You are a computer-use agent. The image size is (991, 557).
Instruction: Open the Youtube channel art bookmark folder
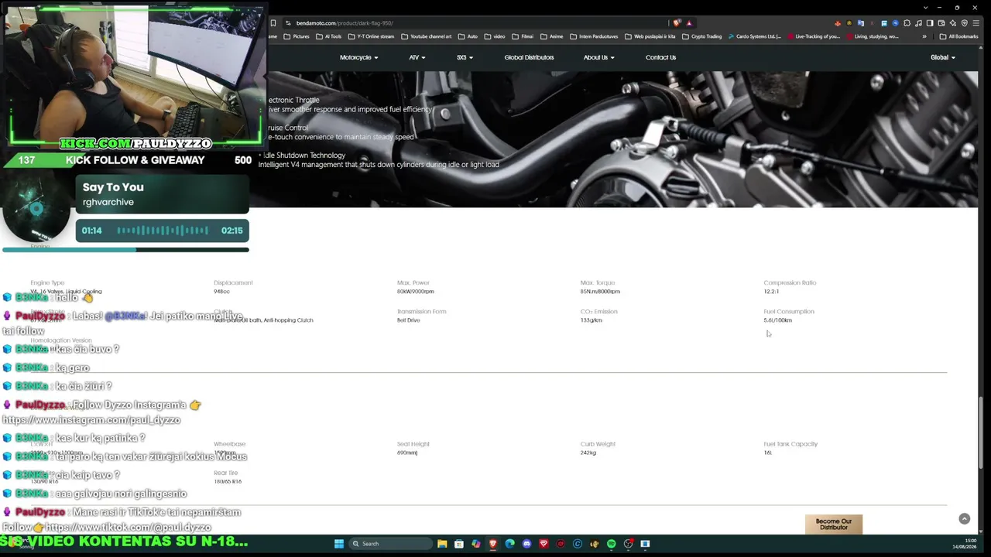tap(426, 36)
